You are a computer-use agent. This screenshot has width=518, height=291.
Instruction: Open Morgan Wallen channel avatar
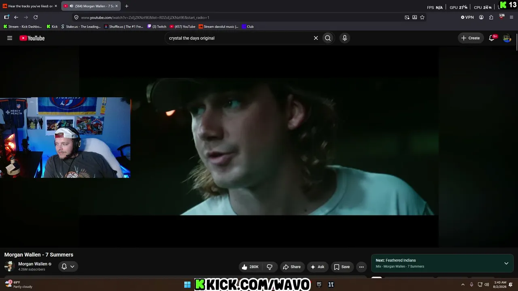click(x=9, y=266)
